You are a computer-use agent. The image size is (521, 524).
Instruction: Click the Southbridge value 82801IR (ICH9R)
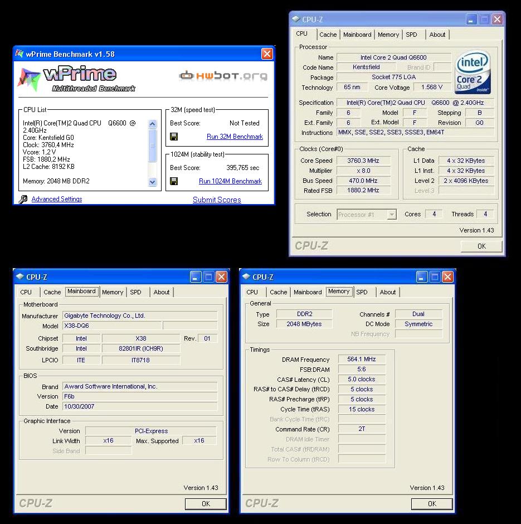(x=140, y=348)
